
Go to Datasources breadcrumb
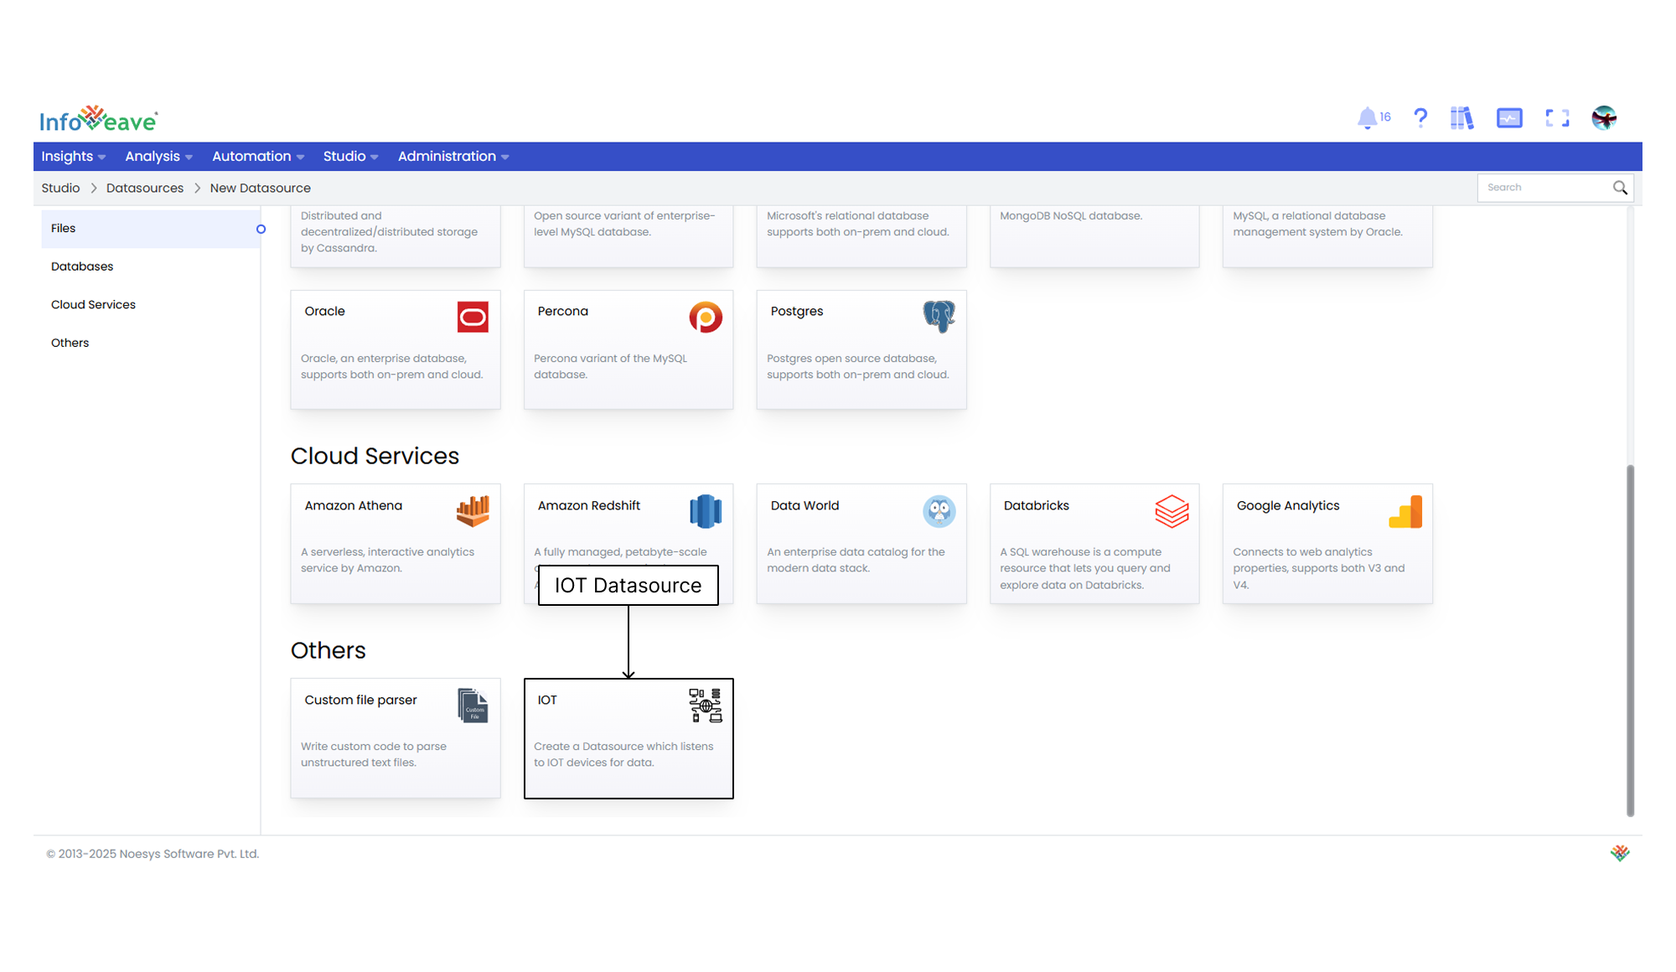pos(145,189)
